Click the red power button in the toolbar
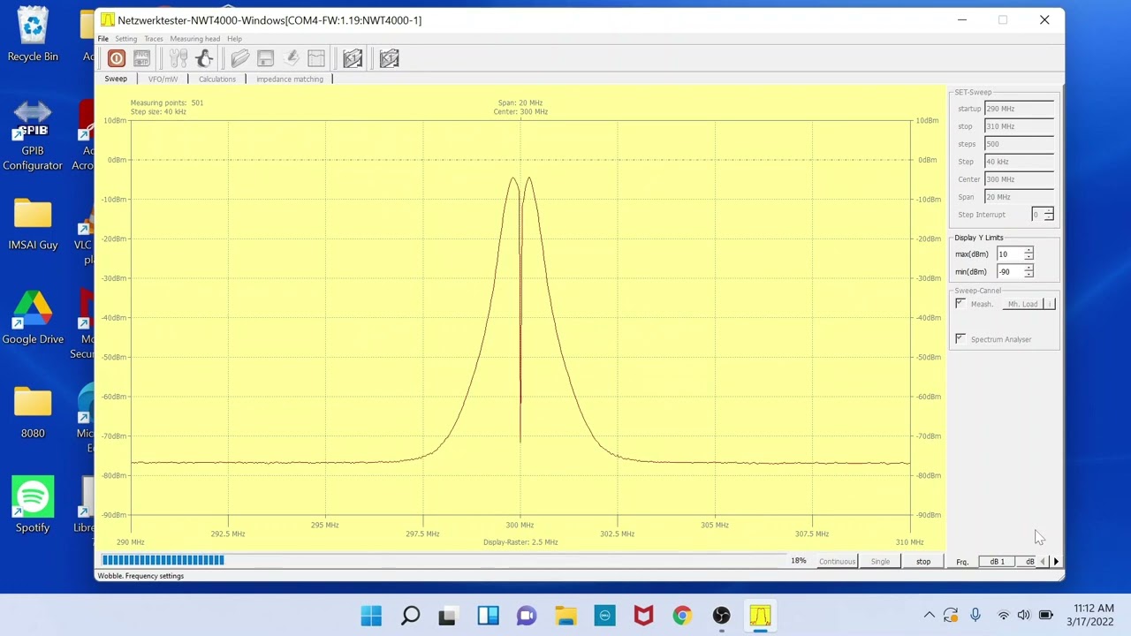This screenshot has height=636, width=1131. pyautogui.click(x=117, y=58)
